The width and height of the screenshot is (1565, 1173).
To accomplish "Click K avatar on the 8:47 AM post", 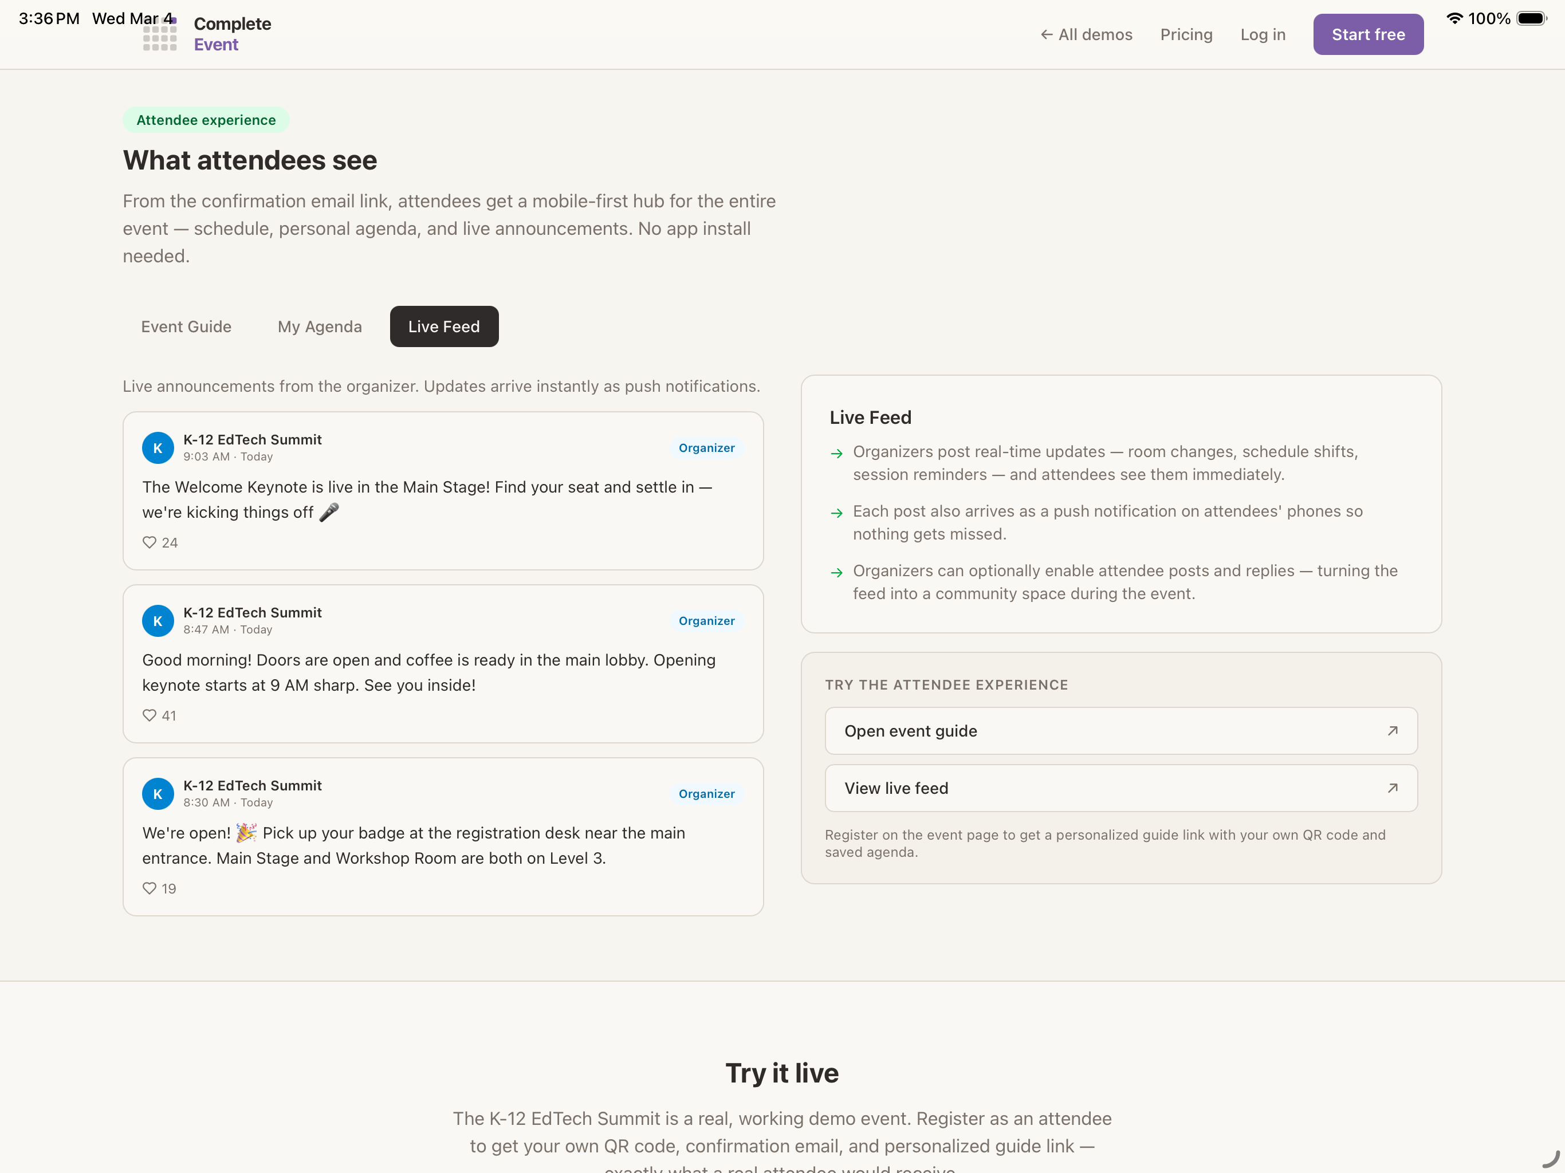I will (158, 620).
